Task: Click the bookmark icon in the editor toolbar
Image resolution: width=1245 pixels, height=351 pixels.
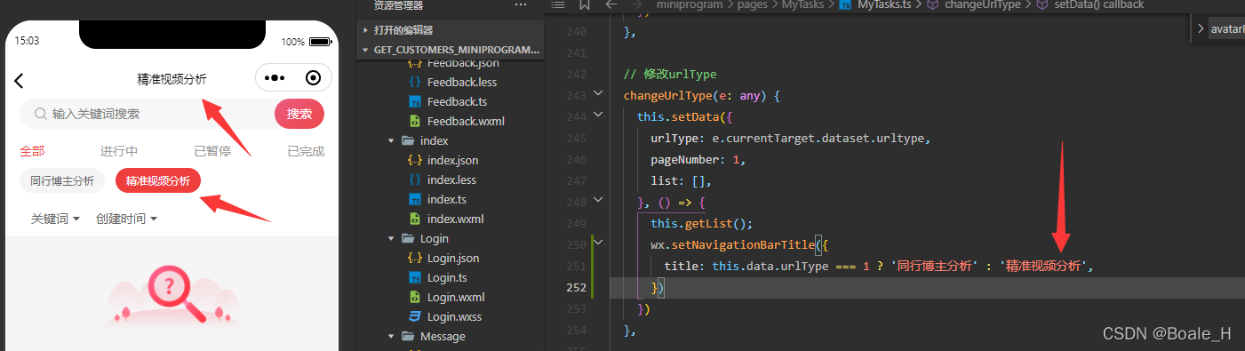Action: (x=584, y=4)
